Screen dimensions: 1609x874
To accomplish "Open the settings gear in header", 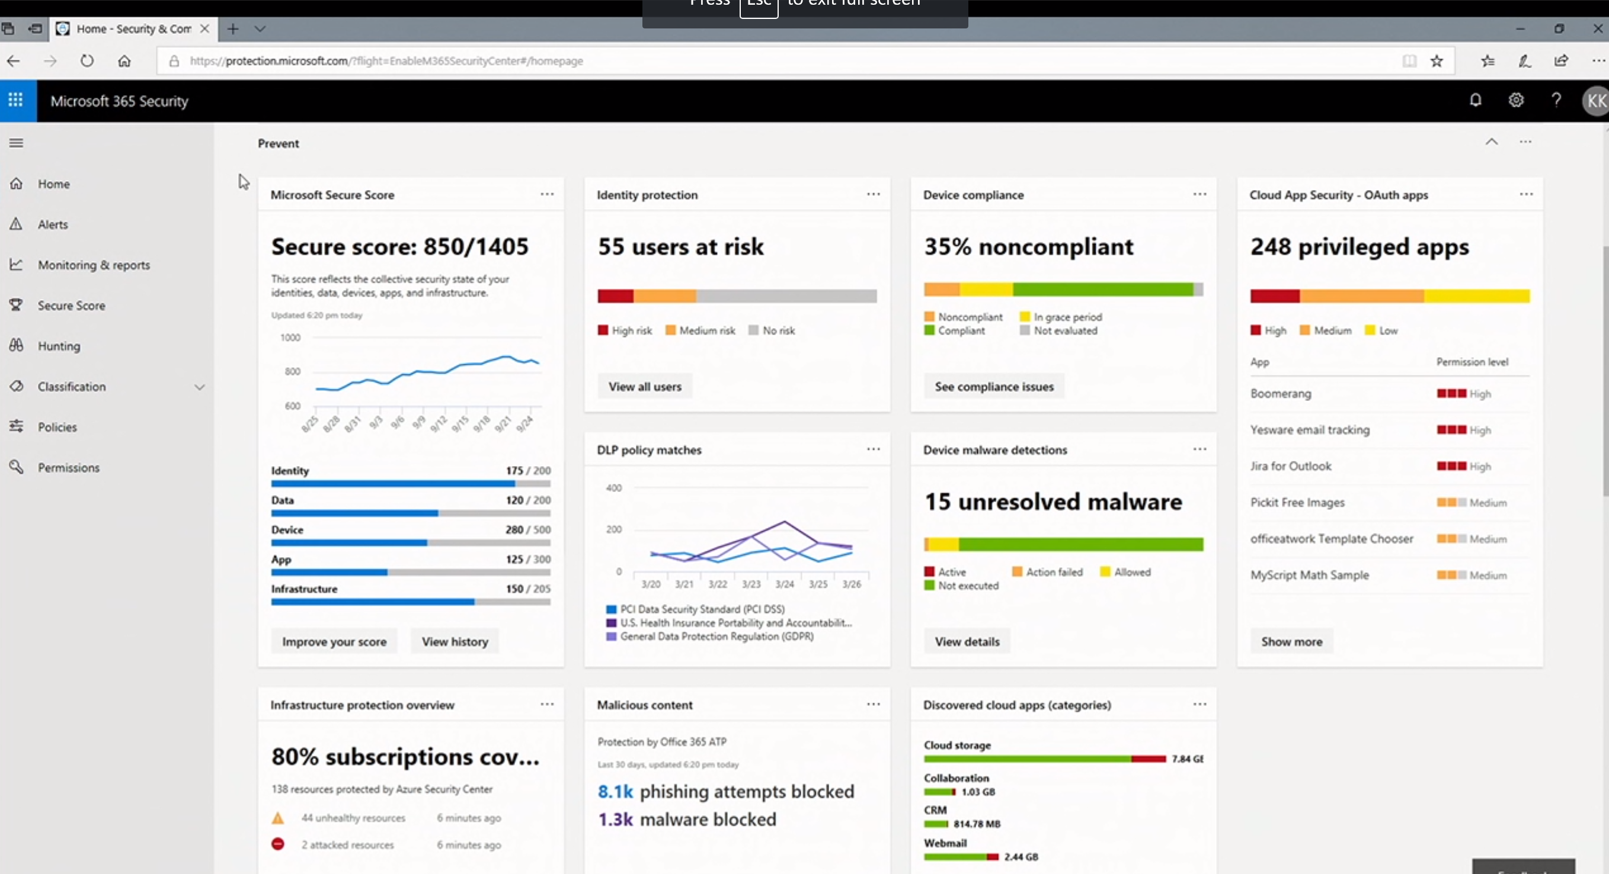I will tap(1516, 100).
